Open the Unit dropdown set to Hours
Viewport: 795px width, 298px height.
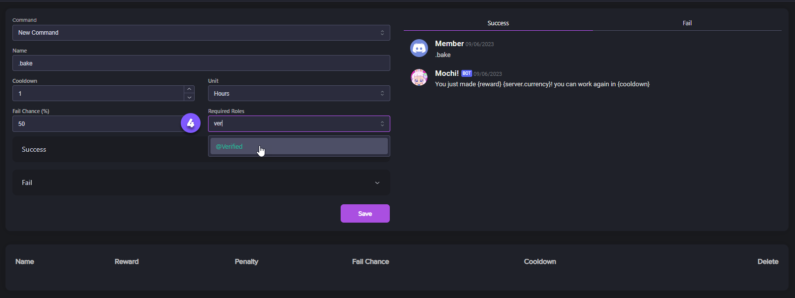(299, 93)
